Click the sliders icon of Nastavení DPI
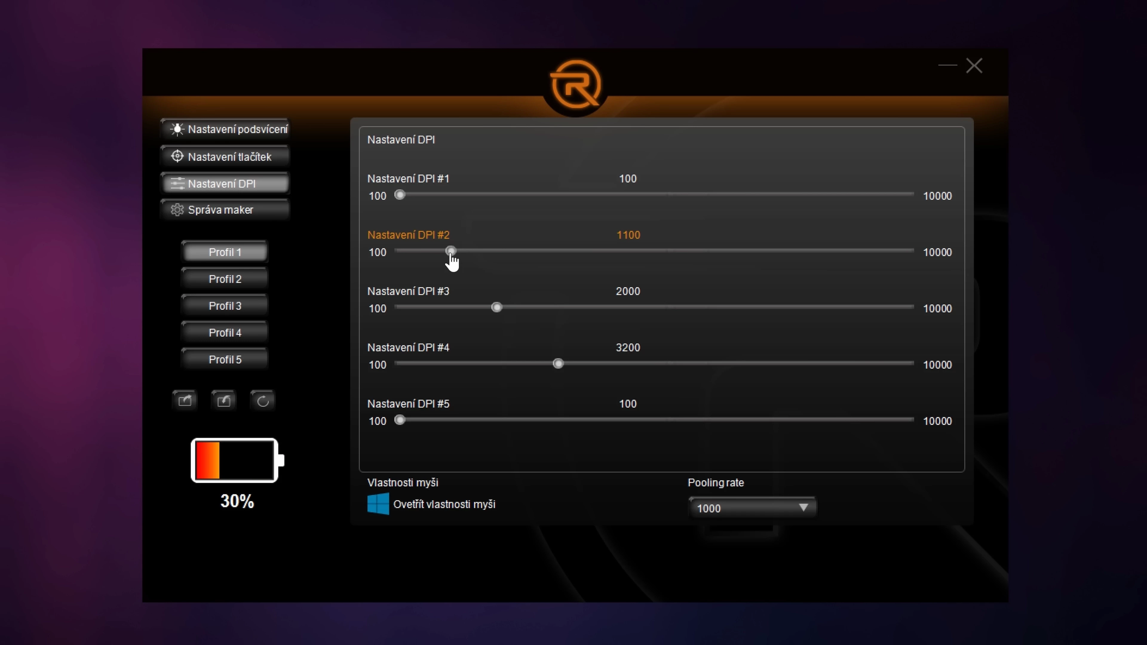1147x645 pixels. pos(178,183)
